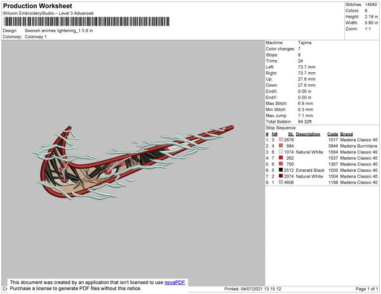Click code '1198' in last row
381x294 pixels.
pyautogui.click(x=333, y=182)
